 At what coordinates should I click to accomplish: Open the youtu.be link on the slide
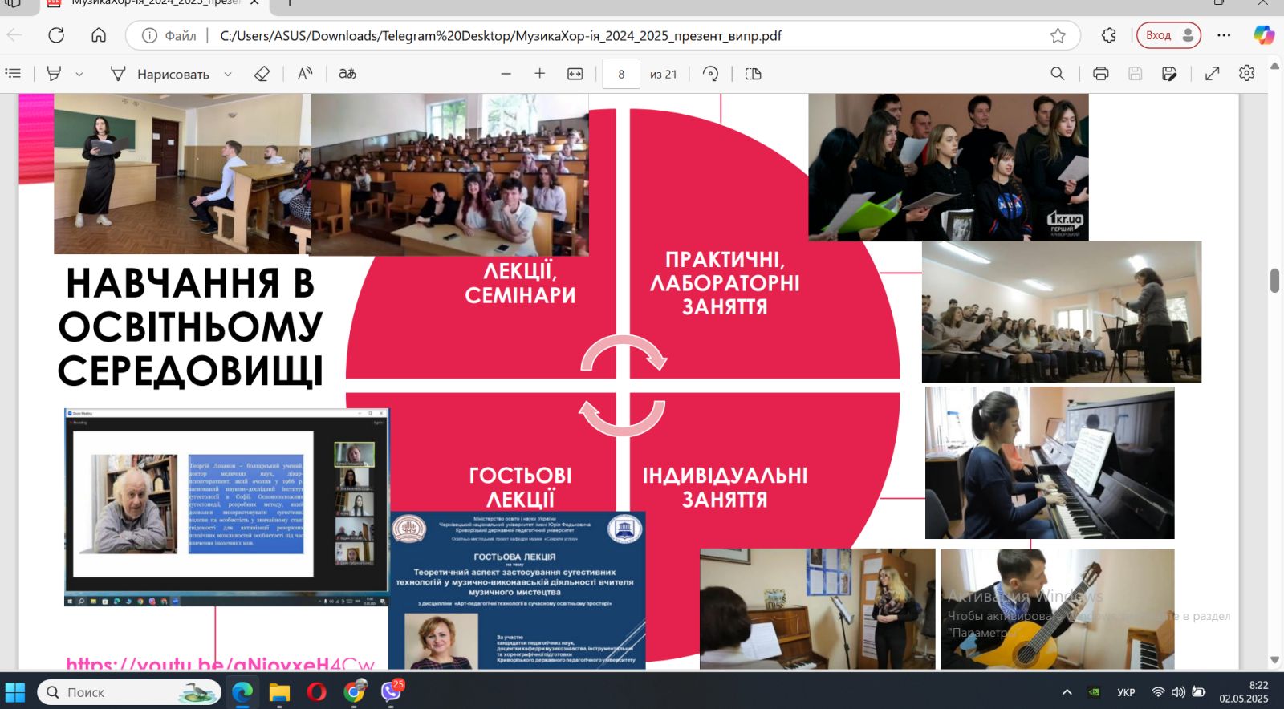pyautogui.click(x=221, y=664)
